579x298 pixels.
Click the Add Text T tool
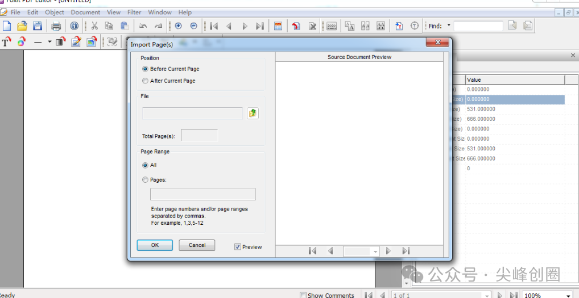tap(6, 41)
